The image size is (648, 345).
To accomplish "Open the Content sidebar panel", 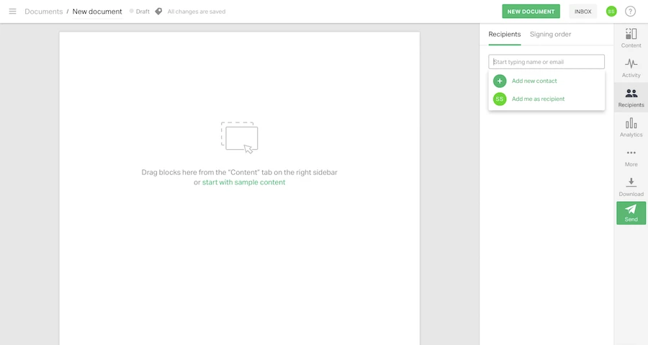I will click(x=631, y=38).
